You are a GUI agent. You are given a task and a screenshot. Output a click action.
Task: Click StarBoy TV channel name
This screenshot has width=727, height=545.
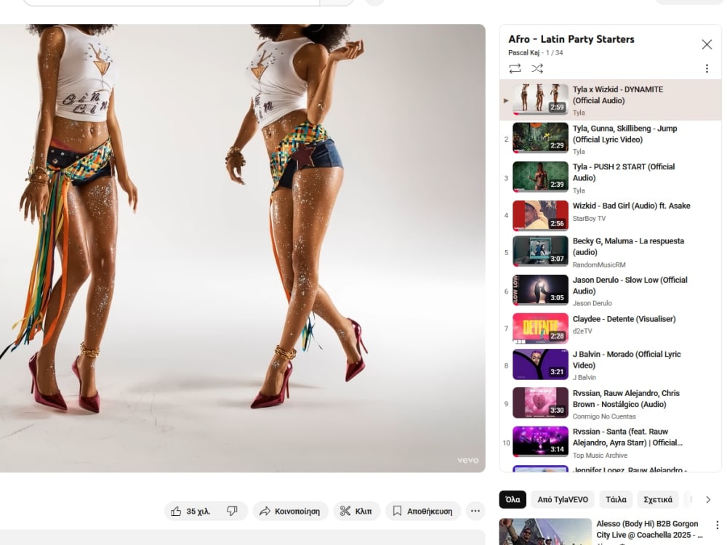coord(589,218)
